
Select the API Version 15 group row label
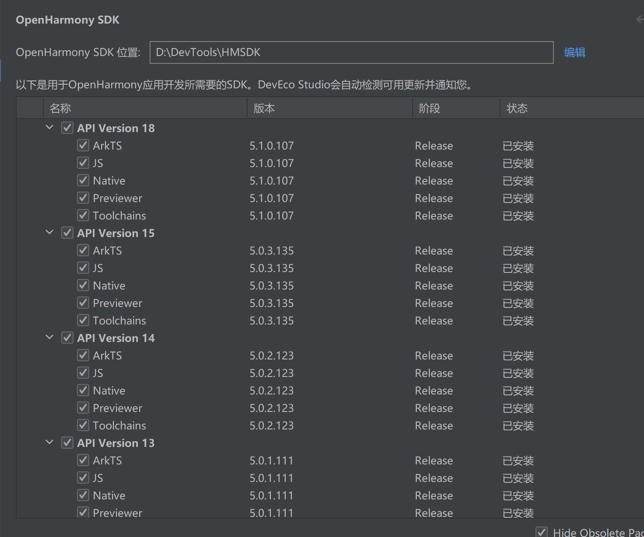pos(116,233)
